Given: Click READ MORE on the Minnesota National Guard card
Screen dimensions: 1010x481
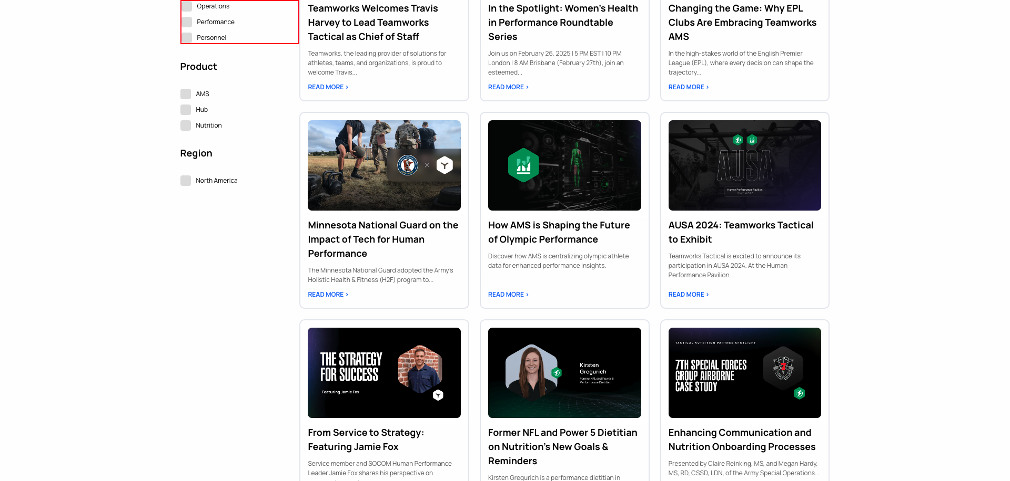Looking at the screenshot, I should pos(327,294).
